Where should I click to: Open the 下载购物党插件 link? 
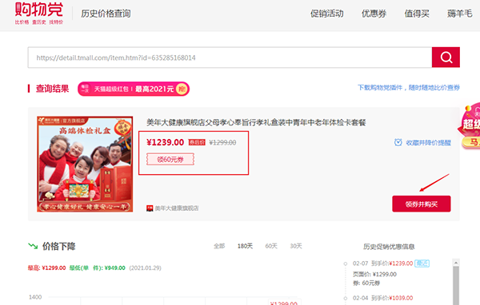(x=409, y=88)
